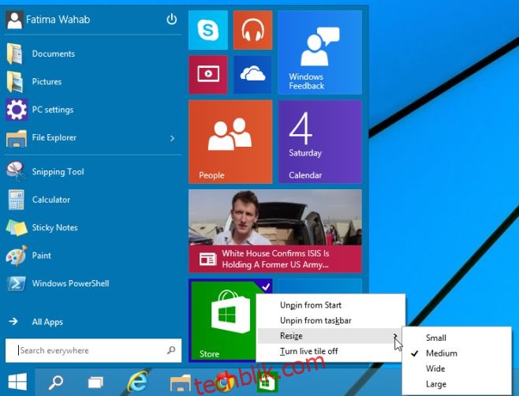This screenshot has height=396, width=519.
Task: Open the Pictures folder
Action: [x=93, y=81]
